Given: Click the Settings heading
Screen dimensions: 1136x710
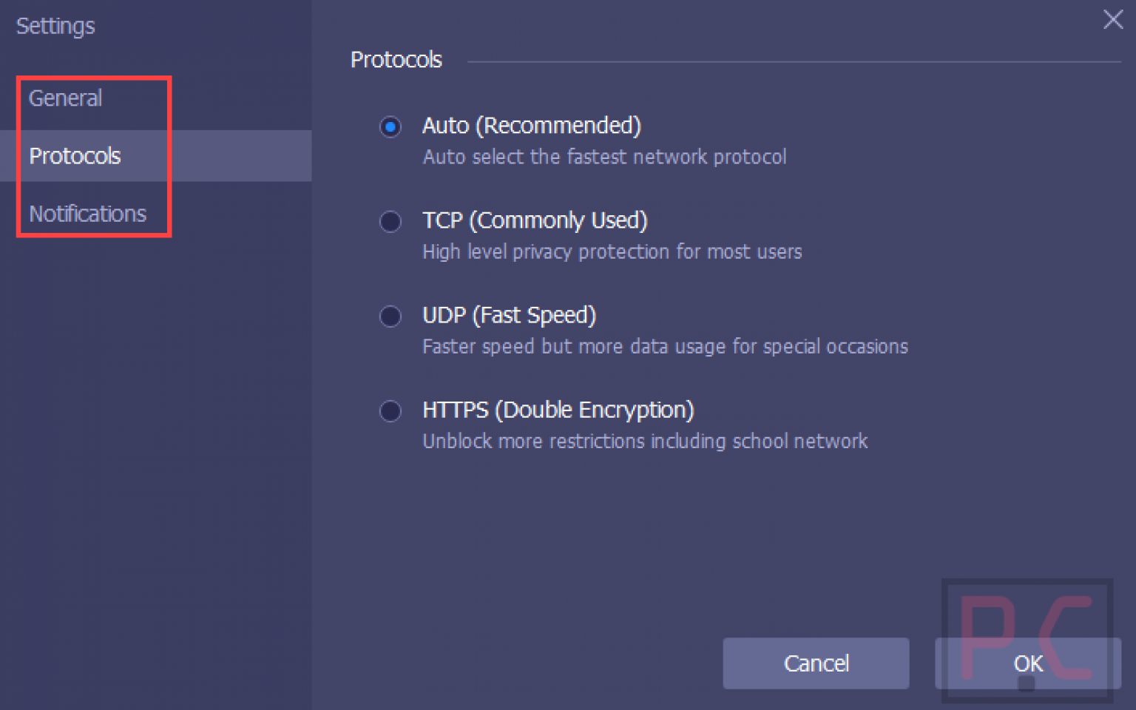Looking at the screenshot, I should pyautogui.click(x=55, y=26).
